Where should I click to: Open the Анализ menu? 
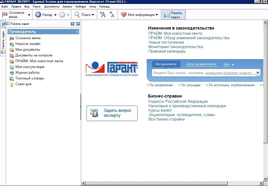point(67,7)
